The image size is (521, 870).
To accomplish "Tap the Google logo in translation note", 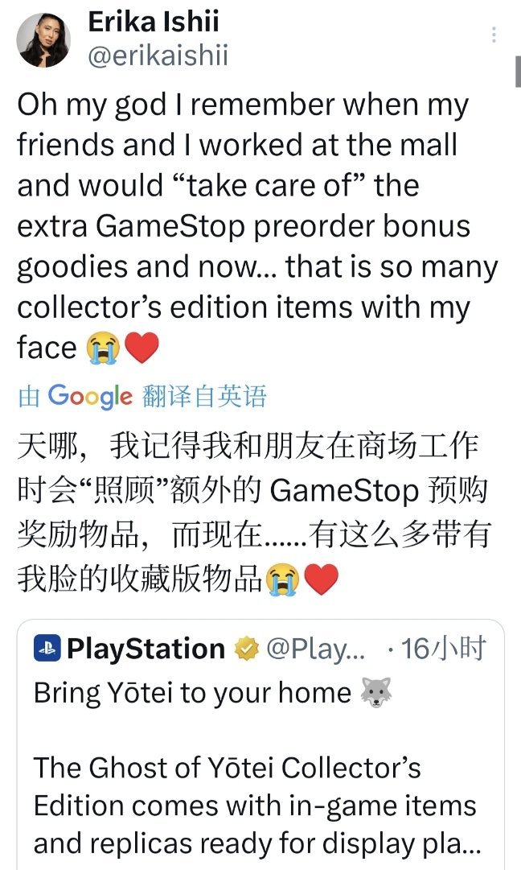I will point(90,396).
